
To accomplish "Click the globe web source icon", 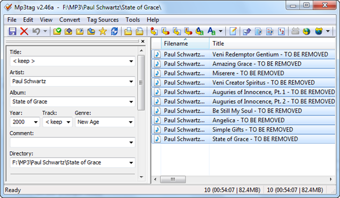I will (x=307, y=31).
